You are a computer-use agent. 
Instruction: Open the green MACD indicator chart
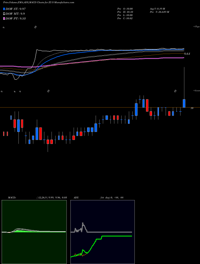[34, 232]
